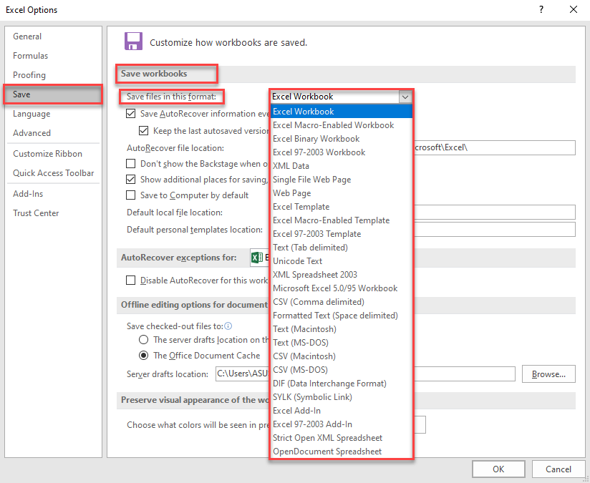Enable Save to Computer by default
This screenshot has width=590, height=483.
[x=130, y=195]
